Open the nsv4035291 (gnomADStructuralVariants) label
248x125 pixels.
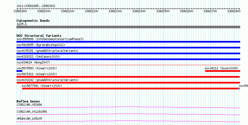48,51
